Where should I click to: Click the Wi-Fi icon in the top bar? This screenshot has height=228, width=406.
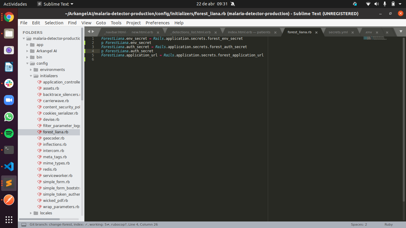[368, 4]
